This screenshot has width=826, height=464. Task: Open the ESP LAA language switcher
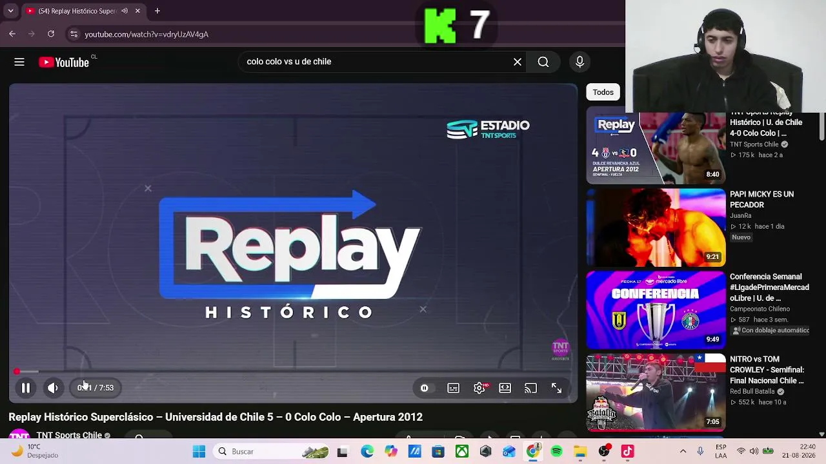point(721,451)
